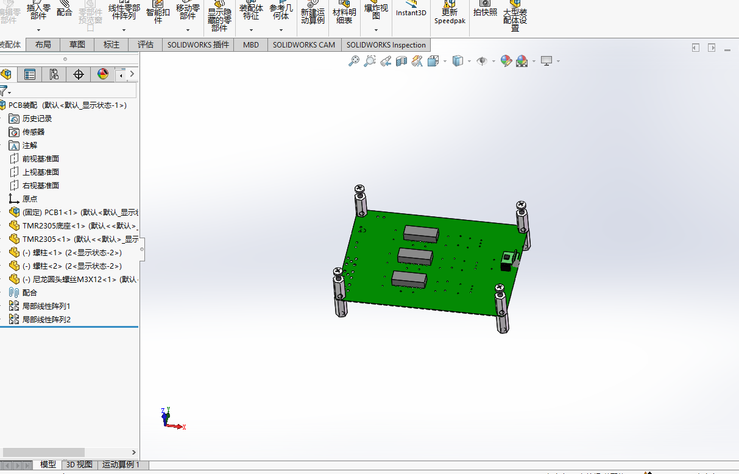Open the SOLIDWORKS Inspection tab
Image resolution: width=739 pixels, height=474 pixels.
386,44
